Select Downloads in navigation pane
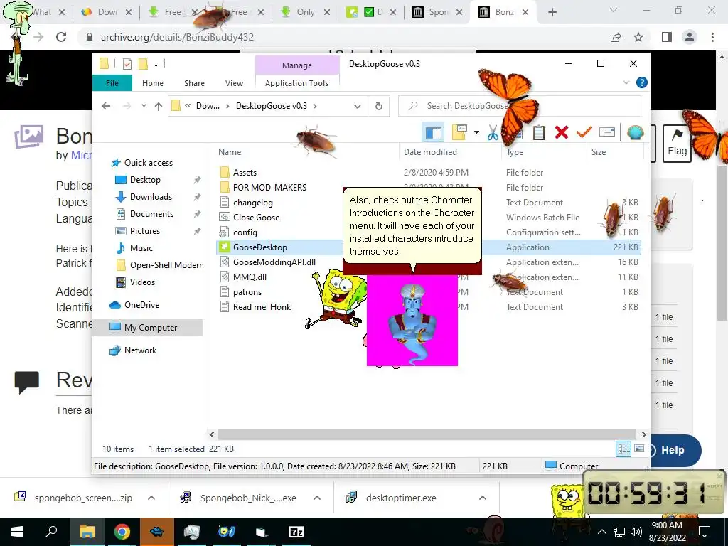The image size is (728, 546). 151,197
